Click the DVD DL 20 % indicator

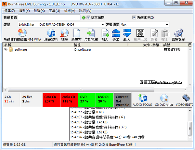pyautogui.click(x=105, y=100)
